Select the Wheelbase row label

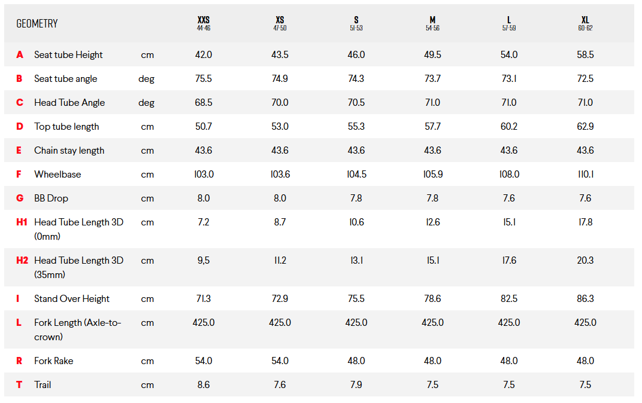coord(57,175)
